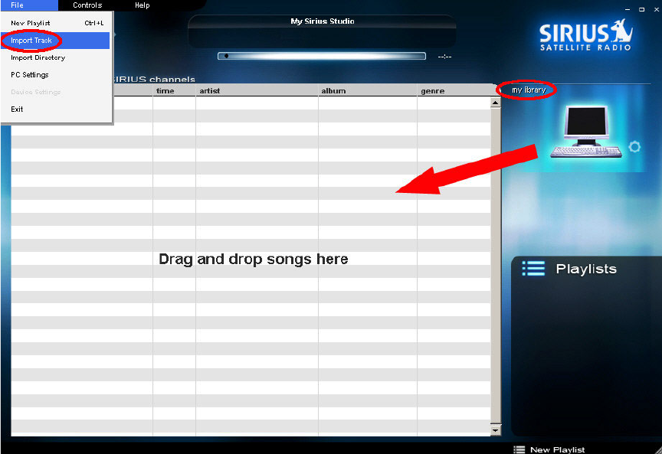The height and width of the screenshot is (454, 662).
Task: Sort by the artist column header
Action: tap(257, 90)
